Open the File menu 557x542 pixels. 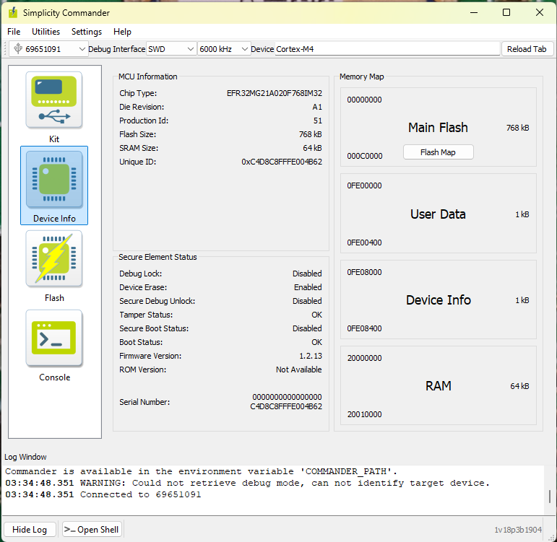coord(14,32)
